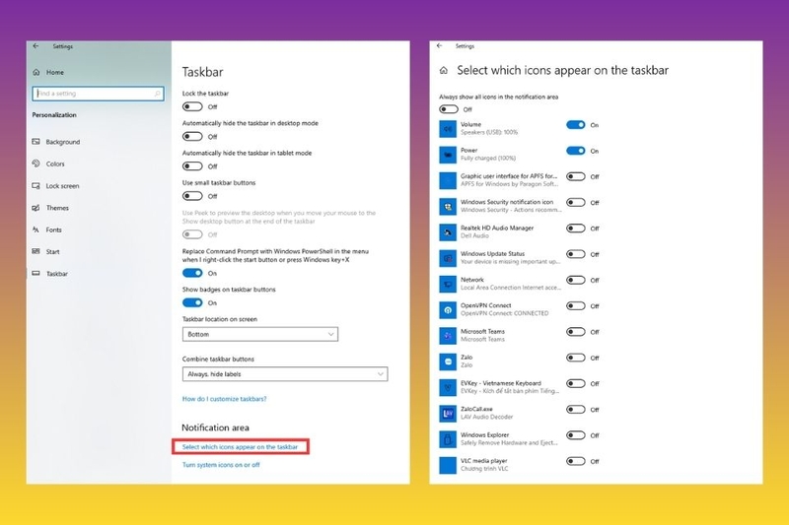789x525 pixels.
Task: Click the ZaloCall.exe LAV icon
Action: [448, 414]
